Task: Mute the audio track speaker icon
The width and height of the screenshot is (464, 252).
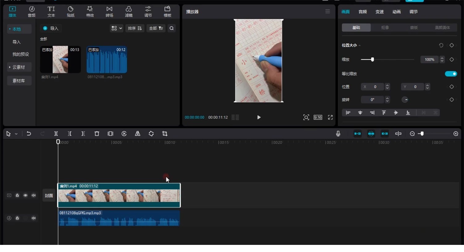Action: pos(33,218)
